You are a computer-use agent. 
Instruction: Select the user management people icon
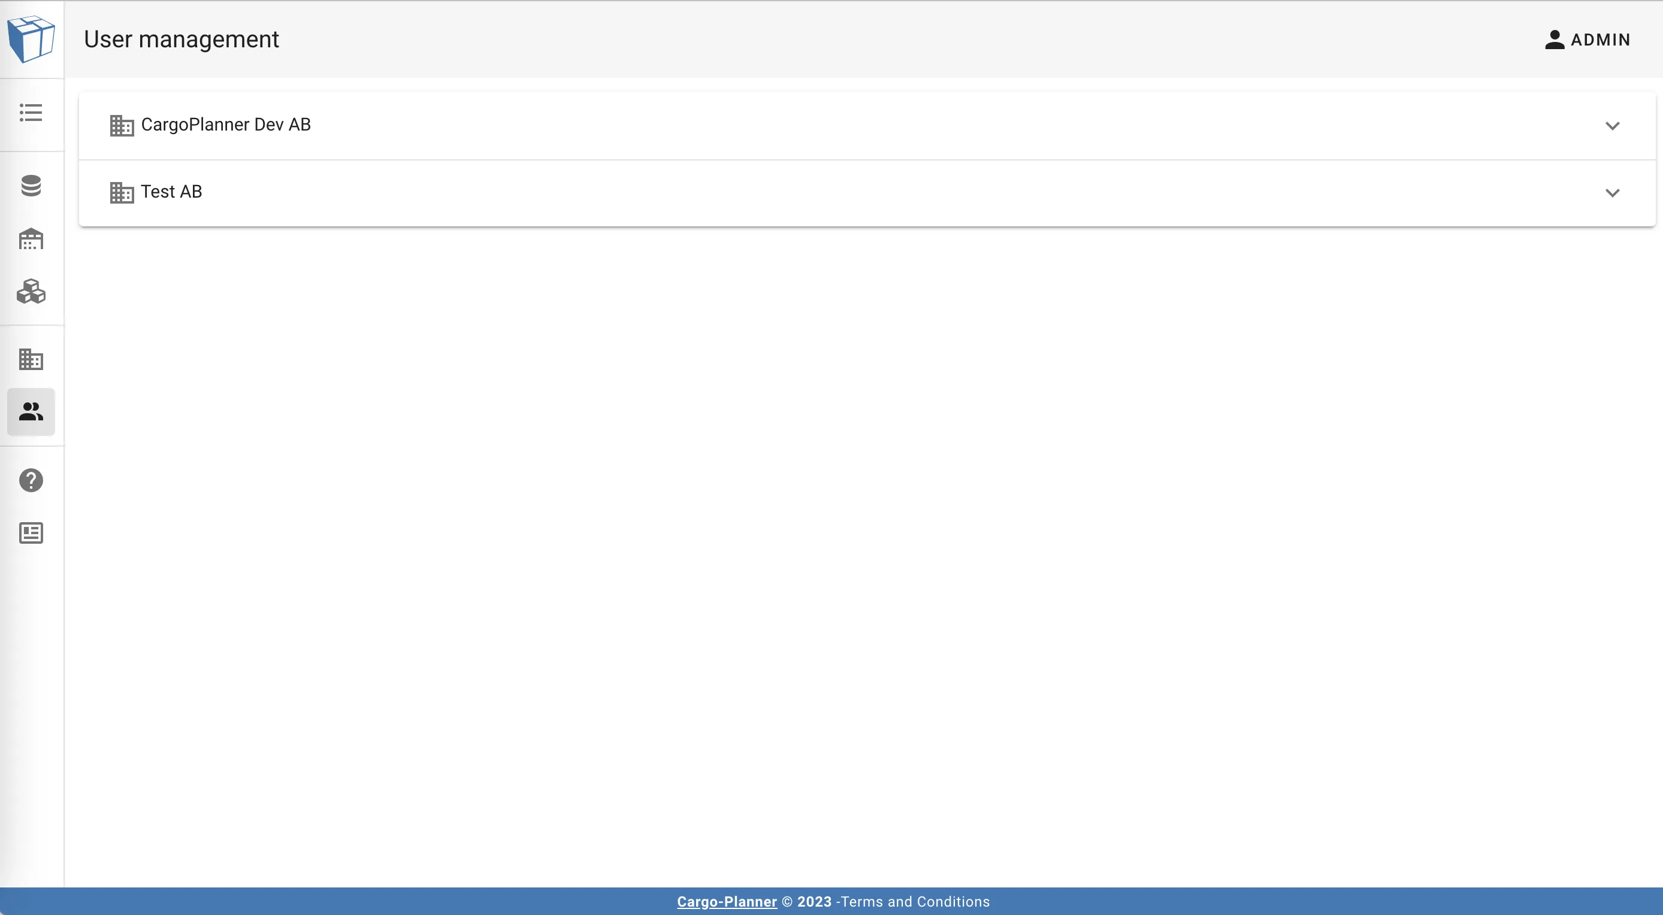click(31, 411)
